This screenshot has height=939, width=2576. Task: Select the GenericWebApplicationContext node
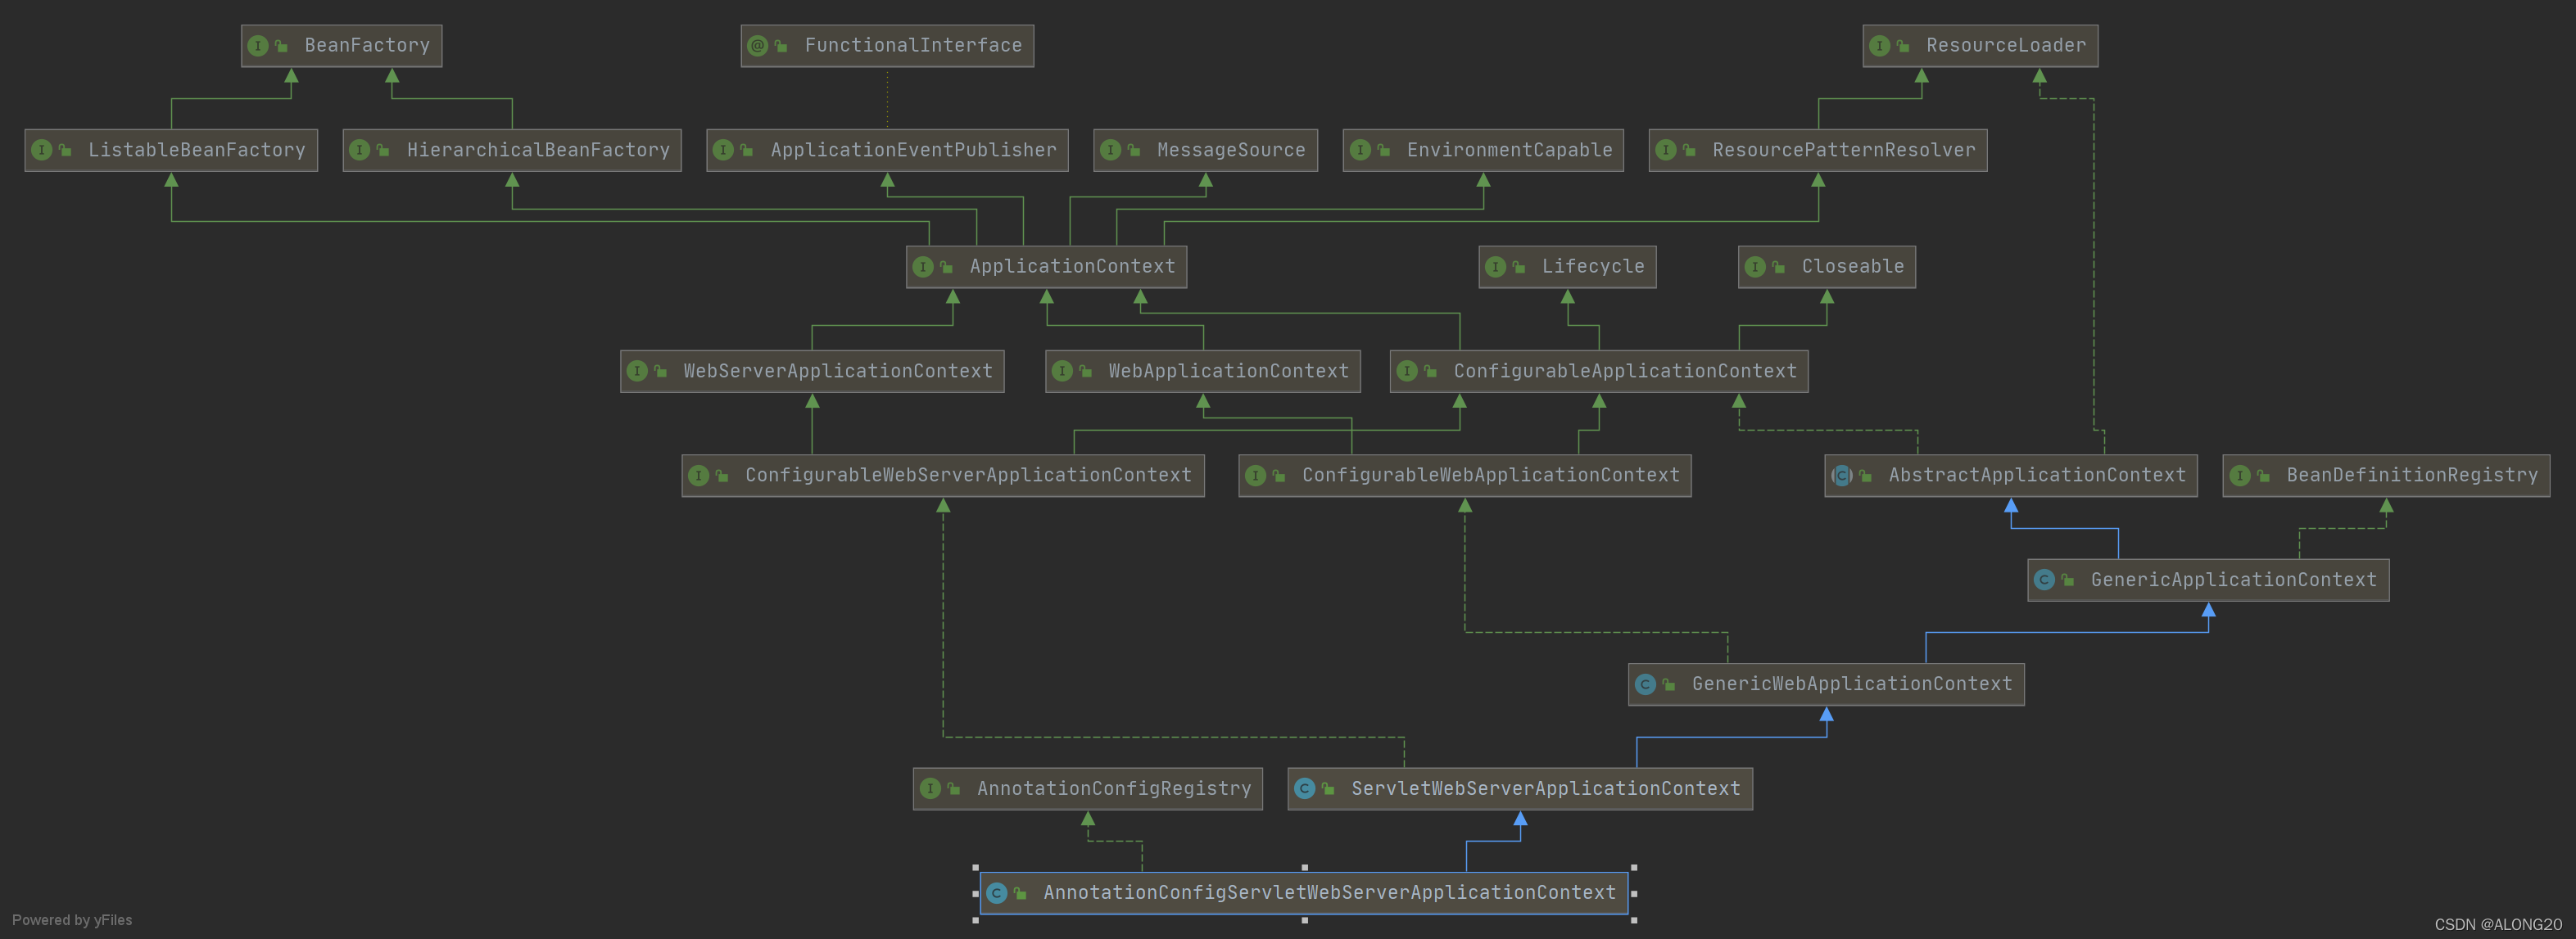[1851, 684]
